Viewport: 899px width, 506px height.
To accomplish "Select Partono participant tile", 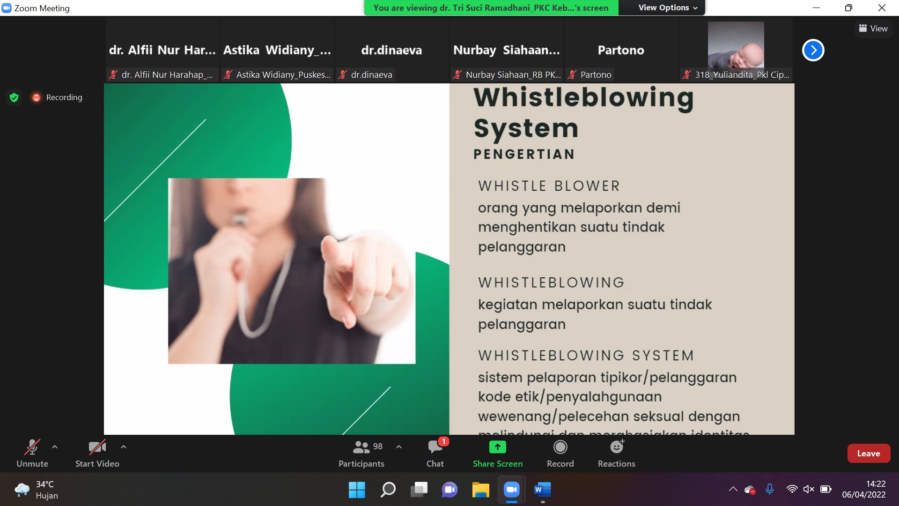I will click(x=621, y=50).
